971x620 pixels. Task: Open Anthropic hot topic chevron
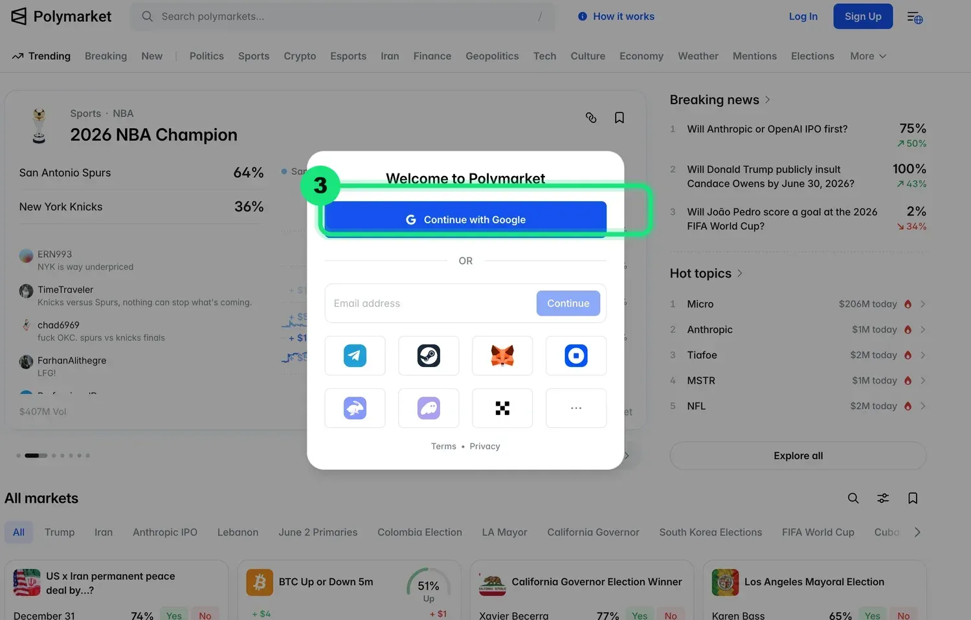point(922,329)
